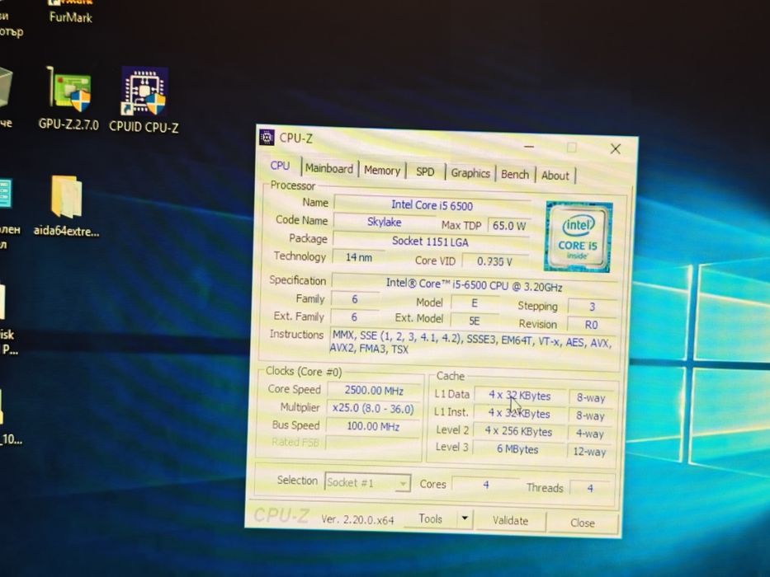Click the L1 Data size "4 x 32 KBytes"
This screenshot has width=770, height=577.
pyautogui.click(x=520, y=396)
